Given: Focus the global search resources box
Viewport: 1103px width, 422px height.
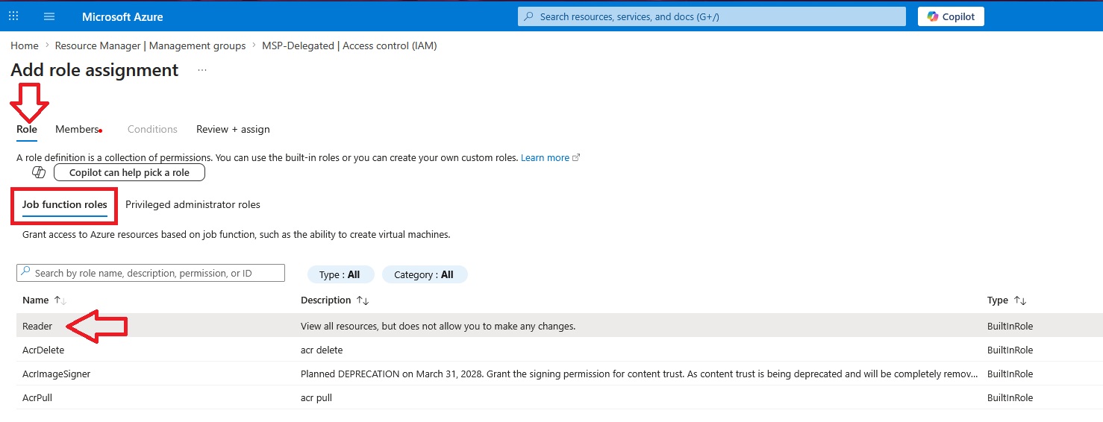Looking at the screenshot, I should [712, 16].
